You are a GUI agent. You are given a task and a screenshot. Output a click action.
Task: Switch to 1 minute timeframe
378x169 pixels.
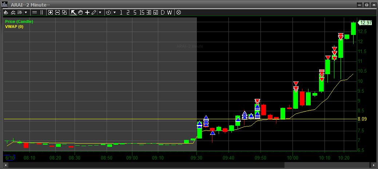coord(121,12)
